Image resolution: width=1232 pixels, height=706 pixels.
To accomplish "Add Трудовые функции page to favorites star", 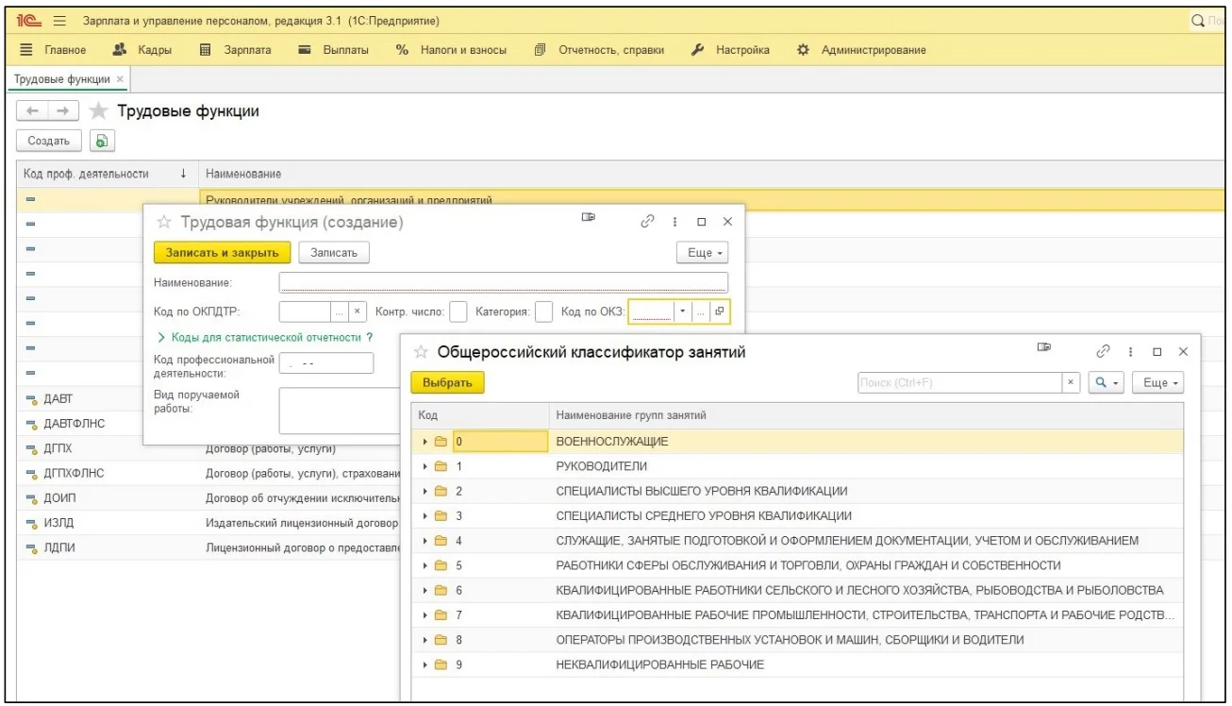I will point(98,112).
